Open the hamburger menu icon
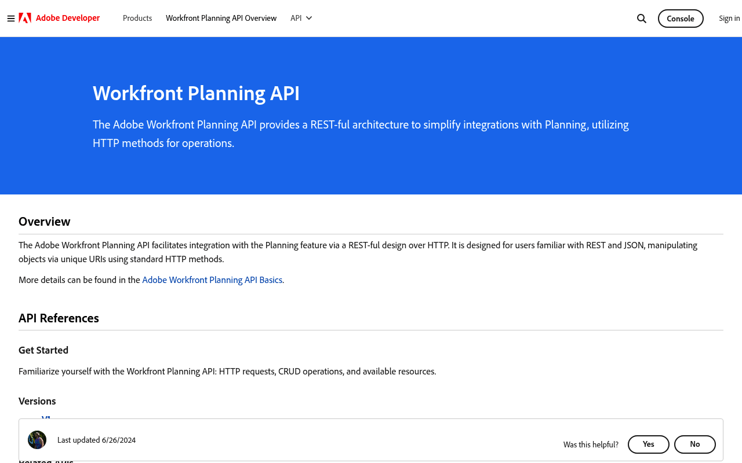This screenshot has width=742, height=463. 10,19
